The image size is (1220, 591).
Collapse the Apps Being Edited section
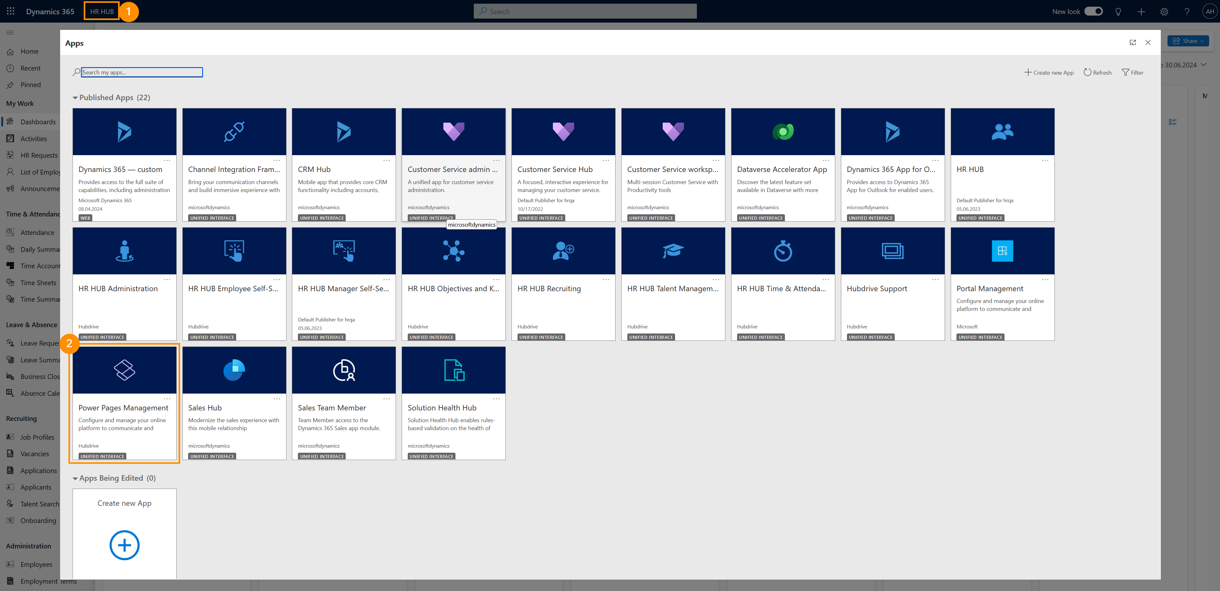pyautogui.click(x=75, y=478)
